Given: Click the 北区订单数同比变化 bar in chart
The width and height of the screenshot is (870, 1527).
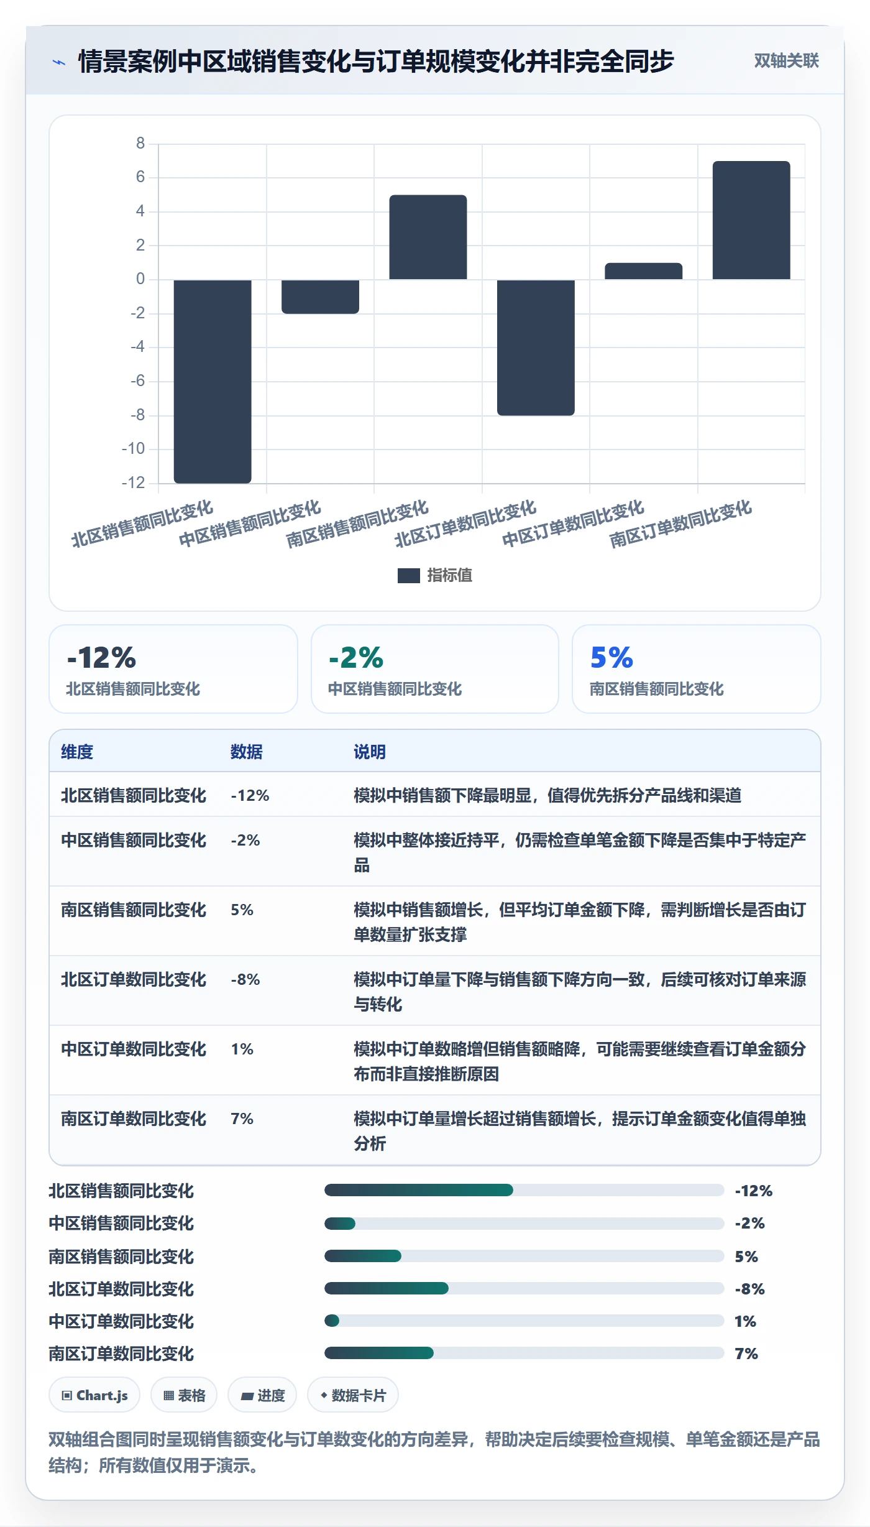Looking at the screenshot, I should [536, 348].
